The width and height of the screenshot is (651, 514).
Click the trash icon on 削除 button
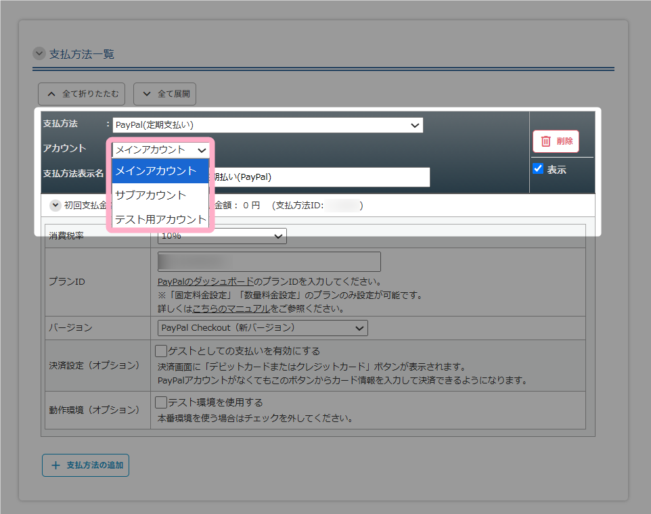[x=545, y=141]
